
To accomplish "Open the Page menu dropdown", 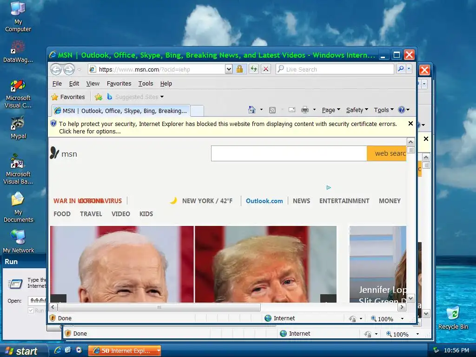I will click(x=331, y=110).
